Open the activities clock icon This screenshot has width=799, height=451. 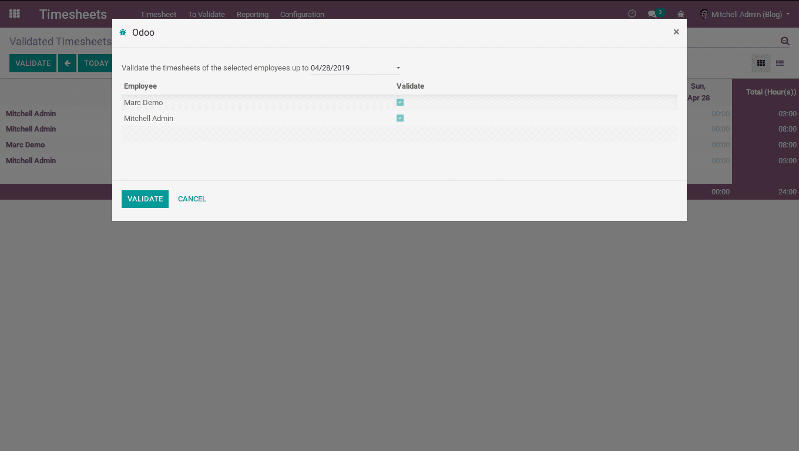click(x=632, y=14)
